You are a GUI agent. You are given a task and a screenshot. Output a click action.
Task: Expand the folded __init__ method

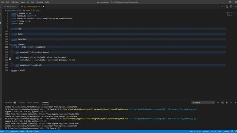click(x=10, y=47)
